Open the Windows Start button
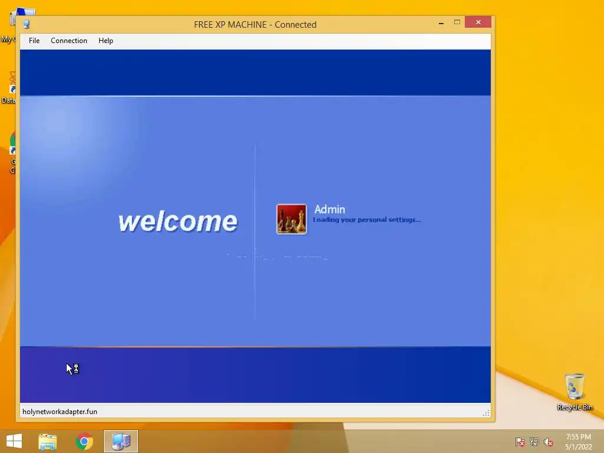This screenshot has height=453, width=604. click(x=14, y=441)
